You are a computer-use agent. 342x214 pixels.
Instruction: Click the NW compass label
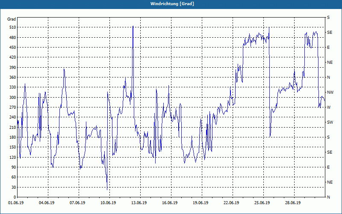pyautogui.click(x=330, y=92)
